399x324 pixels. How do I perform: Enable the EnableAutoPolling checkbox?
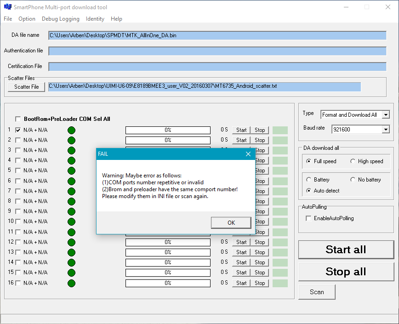click(x=308, y=218)
